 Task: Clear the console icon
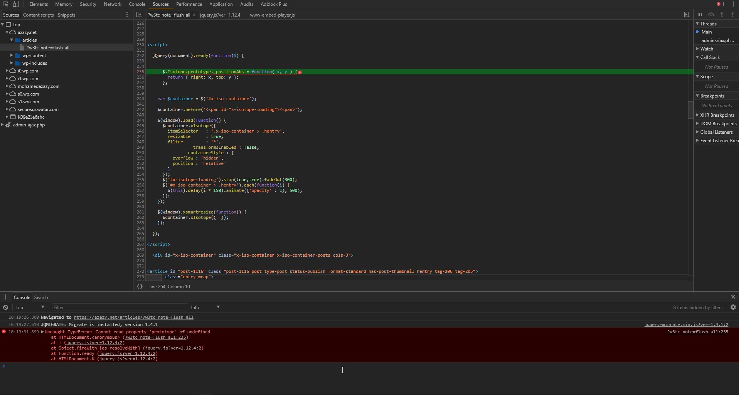click(5, 307)
